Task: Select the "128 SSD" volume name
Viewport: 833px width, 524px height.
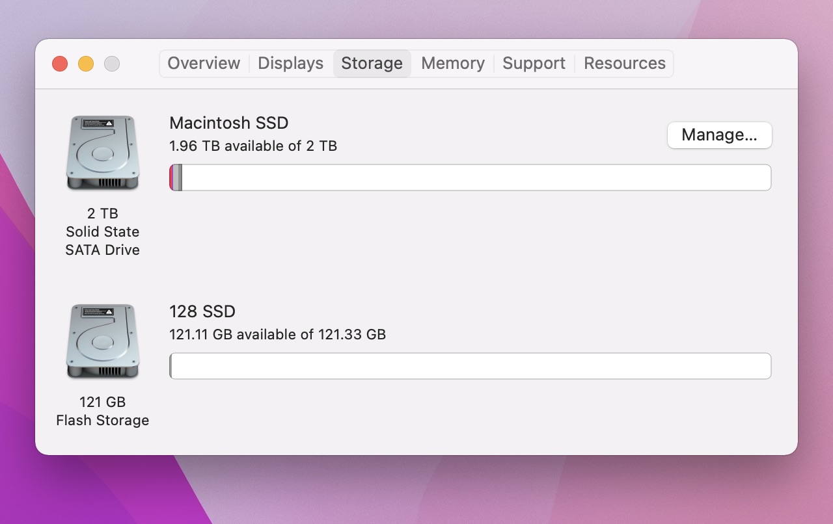Action: pos(202,311)
